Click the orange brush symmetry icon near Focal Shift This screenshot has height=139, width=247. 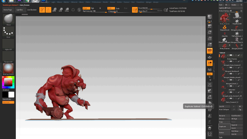(135, 10)
